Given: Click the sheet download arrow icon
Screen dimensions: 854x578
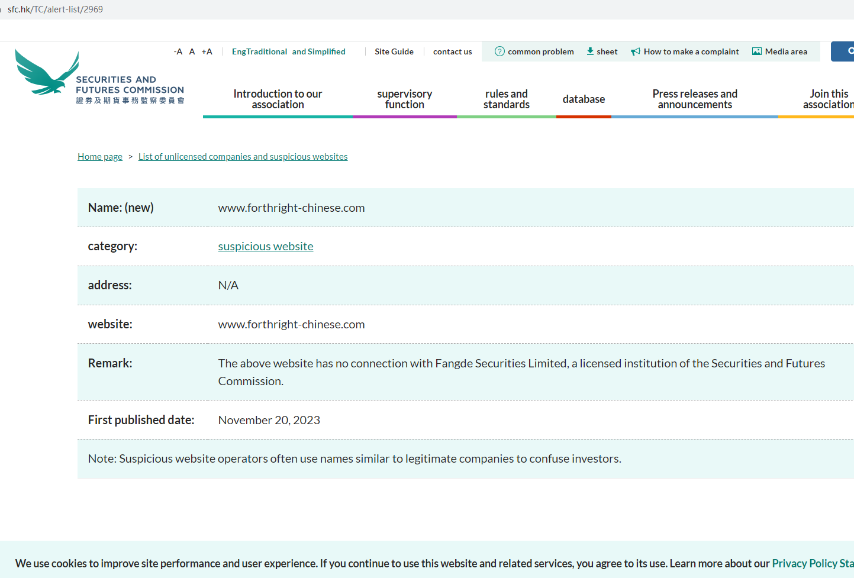Looking at the screenshot, I should tap(590, 51).
